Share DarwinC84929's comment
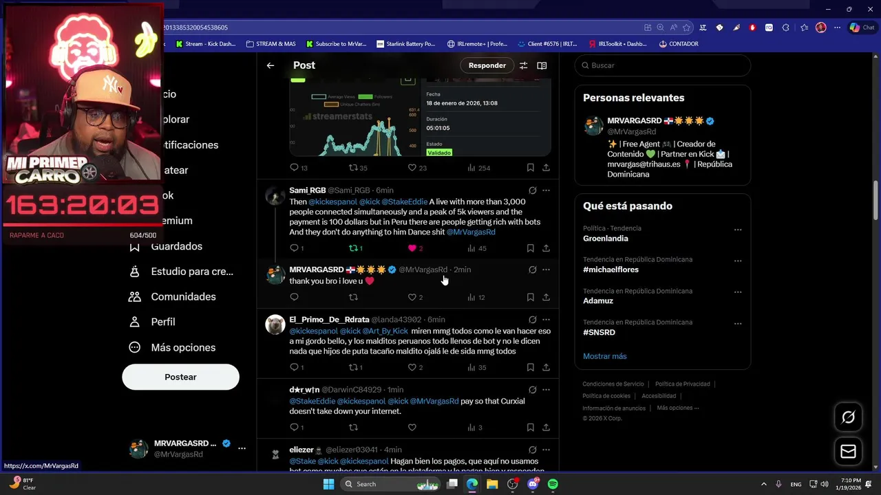The width and height of the screenshot is (881, 495). [x=546, y=428]
